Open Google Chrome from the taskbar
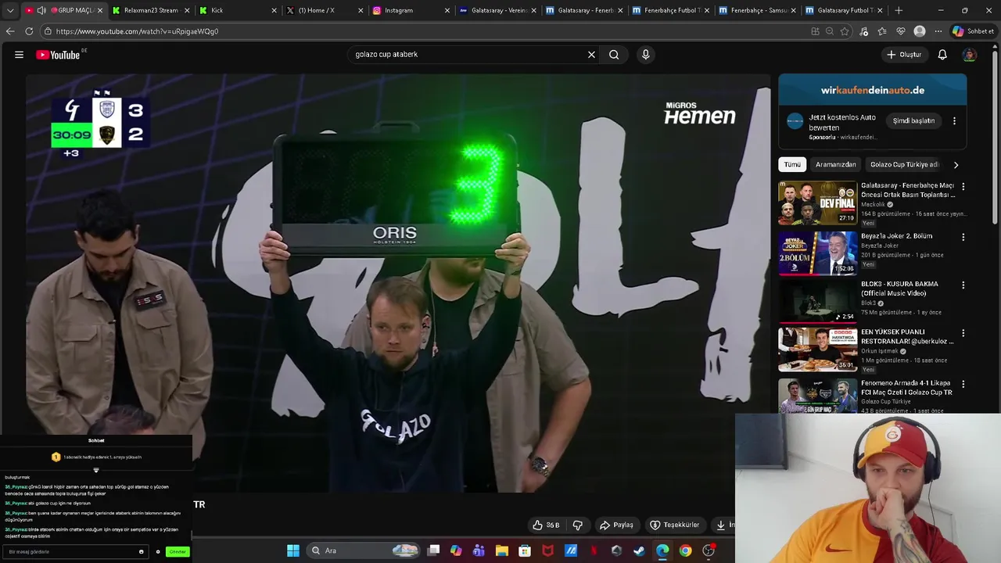The width and height of the screenshot is (1001, 563). pyautogui.click(x=685, y=550)
